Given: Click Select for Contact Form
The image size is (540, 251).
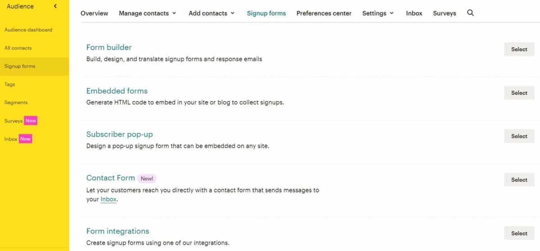Looking at the screenshot, I should tap(519, 180).
